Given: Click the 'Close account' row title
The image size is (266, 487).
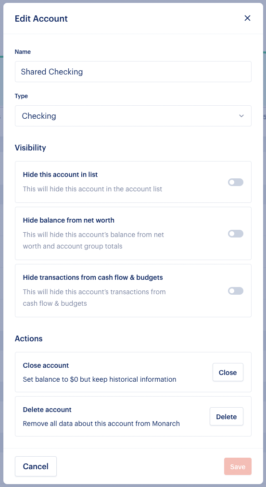Looking at the screenshot, I should [46, 365].
